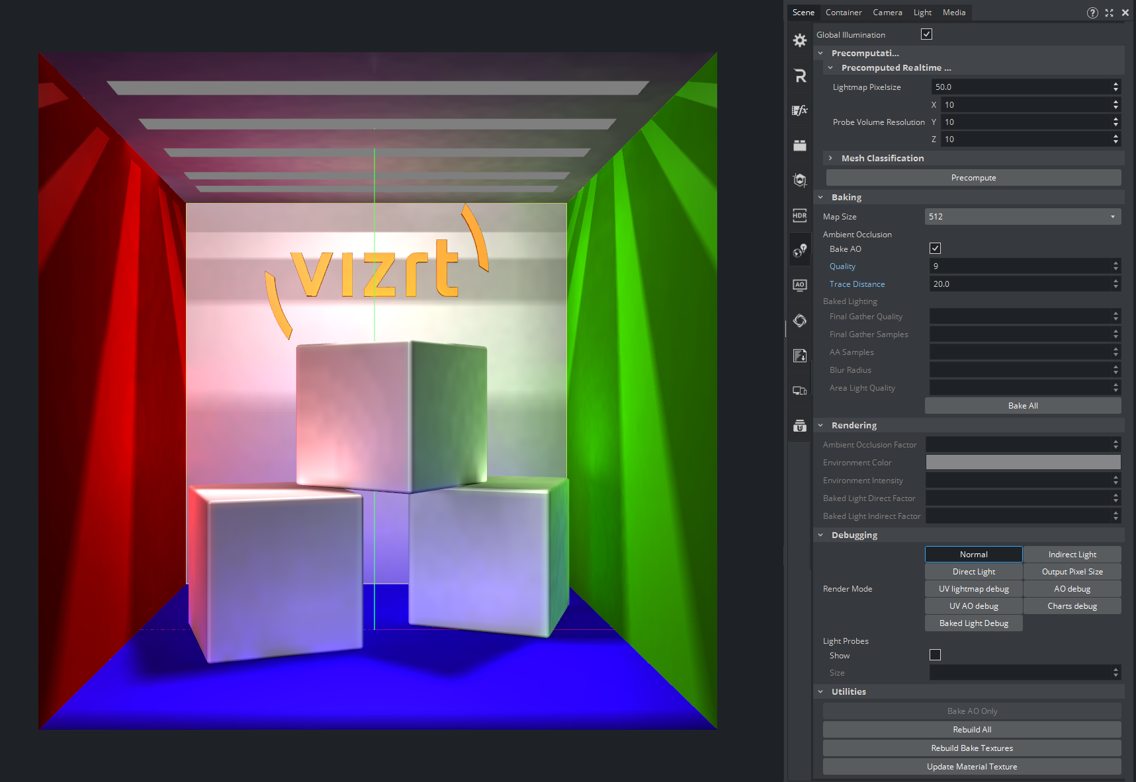Switch to the Camera tab
This screenshot has width=1136, height=782.
click(x=887, y=13)
